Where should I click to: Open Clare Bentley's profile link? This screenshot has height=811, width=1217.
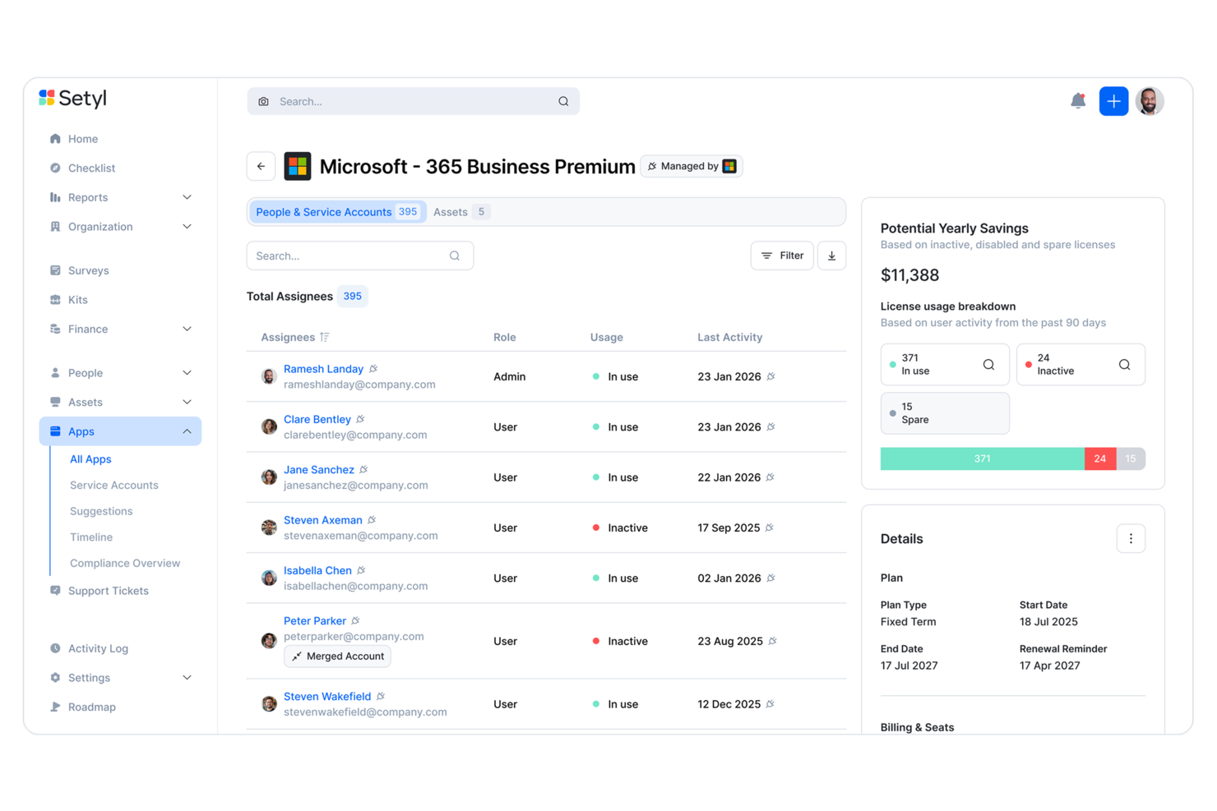pyautogui.click(x=318, y=419)
